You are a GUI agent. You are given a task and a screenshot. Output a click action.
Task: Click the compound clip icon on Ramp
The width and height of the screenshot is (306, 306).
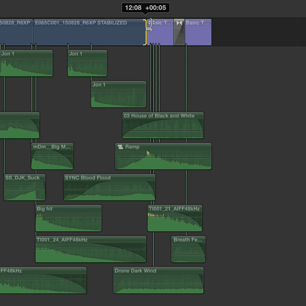point(120,147)
